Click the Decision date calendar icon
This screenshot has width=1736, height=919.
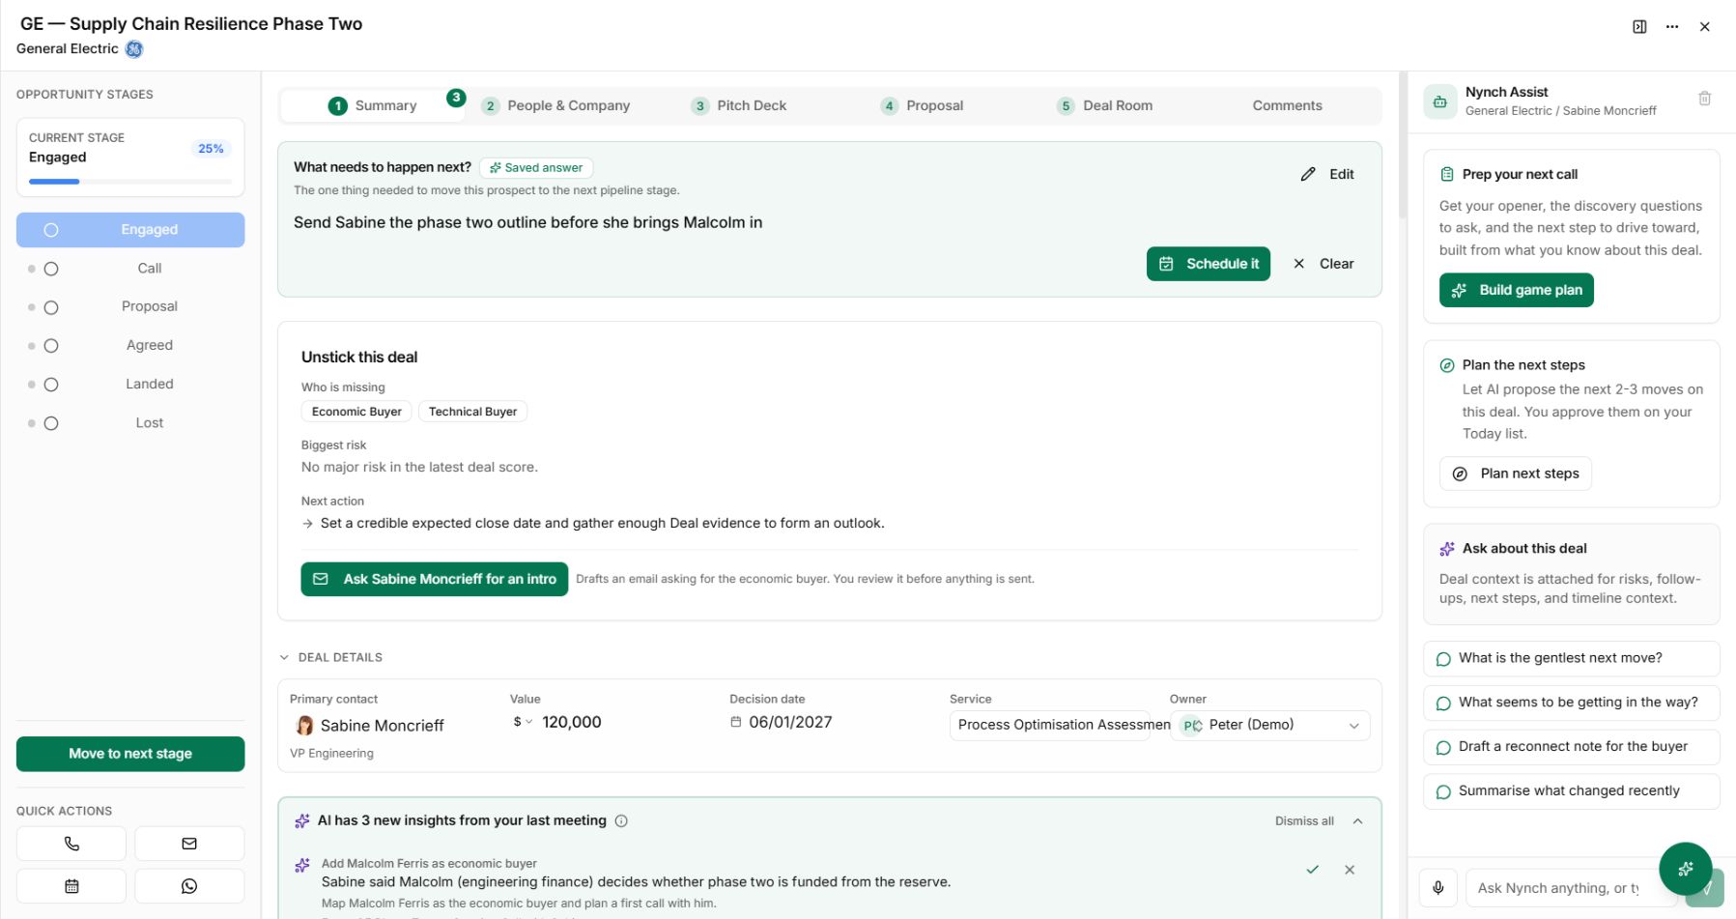(x=736, y=722)
